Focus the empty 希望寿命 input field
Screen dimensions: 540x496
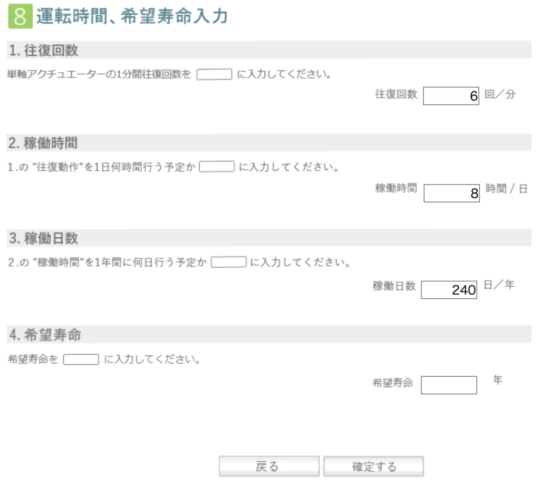[x=449, y=385]
